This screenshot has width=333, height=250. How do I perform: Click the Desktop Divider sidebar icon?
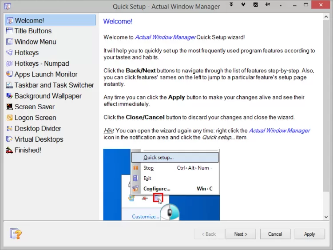pyautogui.click(x=9, y=128)
